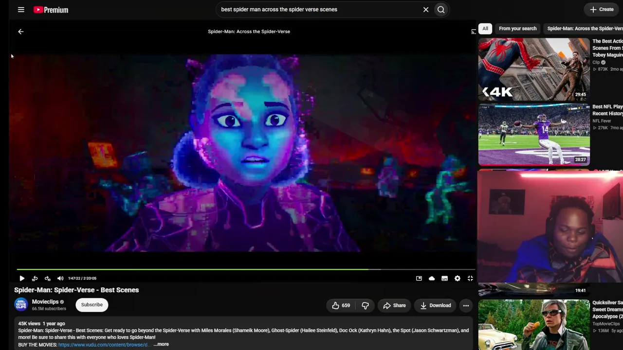Seek on the video progress bar
Image resolution: width=623 pixels, height=350 pixels.
pyautogui.click(x=246, y=269)
